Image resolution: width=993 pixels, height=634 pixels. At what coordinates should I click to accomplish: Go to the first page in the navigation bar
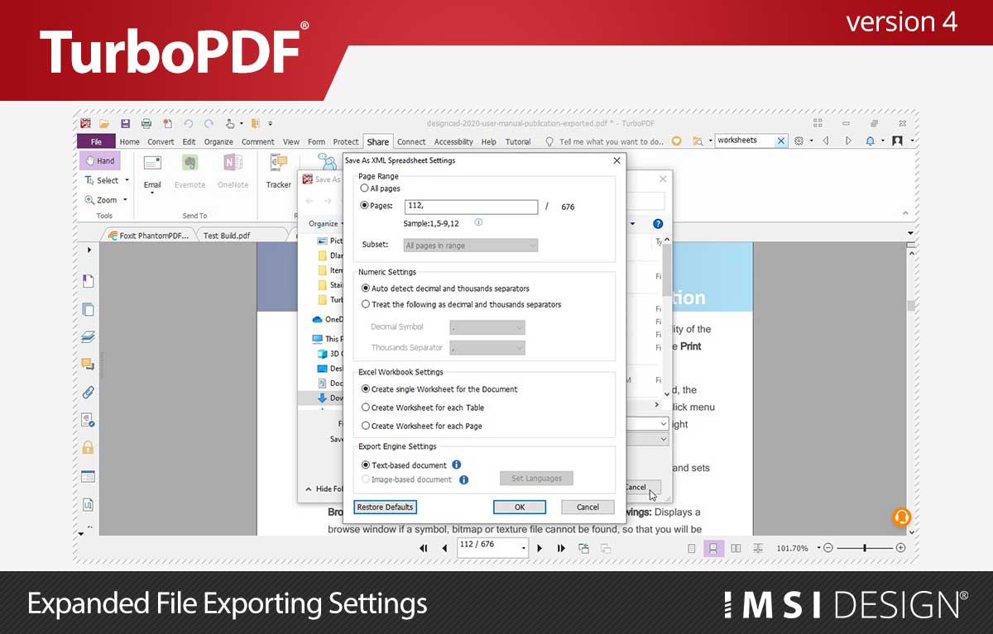pos(424,548)
